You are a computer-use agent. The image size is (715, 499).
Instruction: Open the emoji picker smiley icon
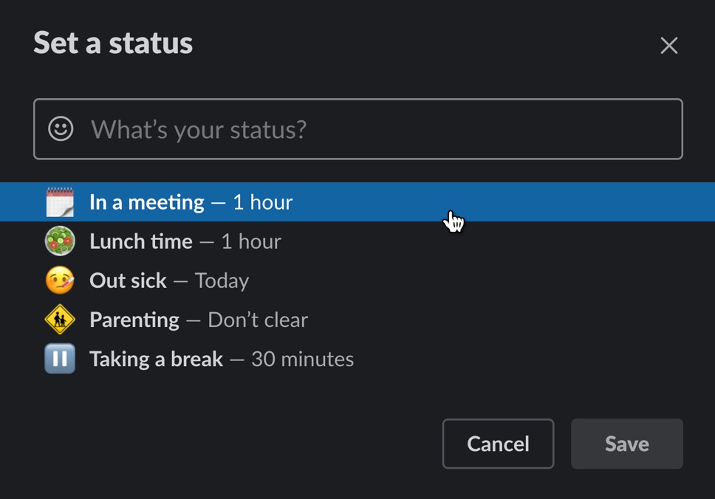[x=61, y=129]
